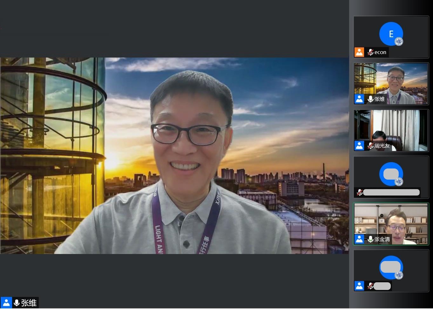Click the blue E avatar circle
This screenshot has height=309, width=433.
click(x=391, y=34)
